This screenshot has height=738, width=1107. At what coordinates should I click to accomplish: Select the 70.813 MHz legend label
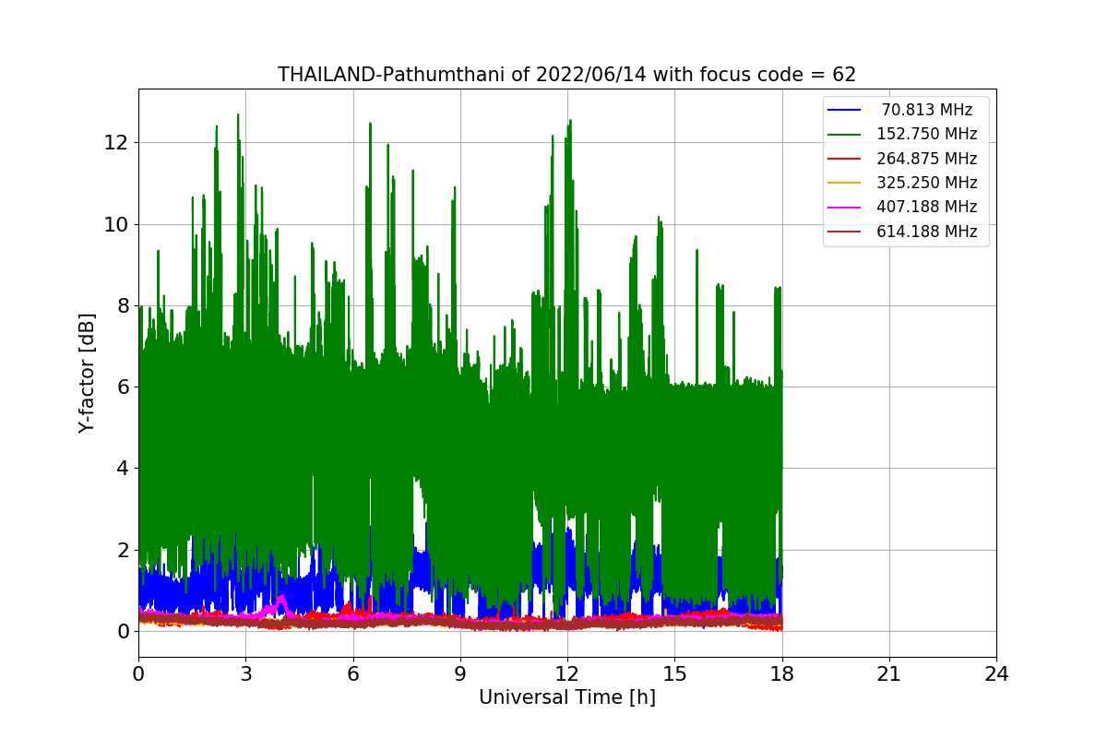(x=927, y=110)
